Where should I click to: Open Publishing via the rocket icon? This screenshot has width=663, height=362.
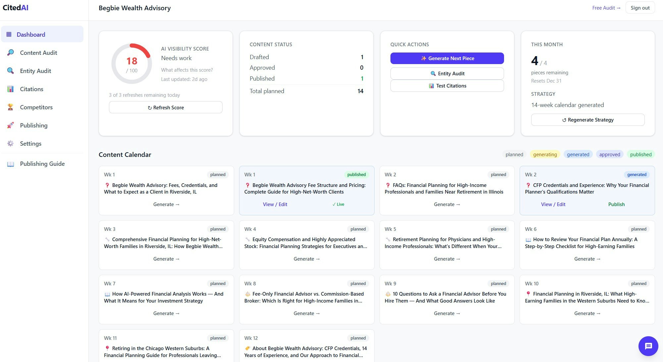point(10,125)
